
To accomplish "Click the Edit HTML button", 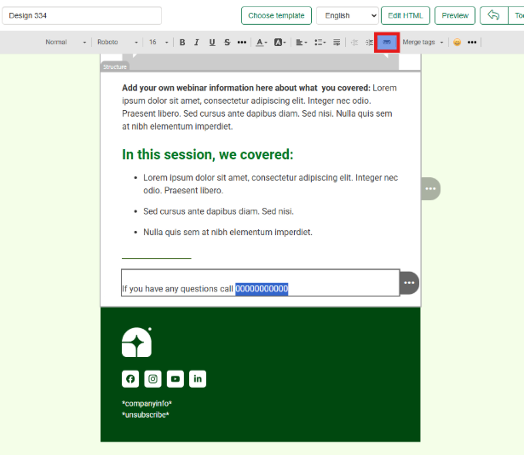I will click(x=405, y=15).
